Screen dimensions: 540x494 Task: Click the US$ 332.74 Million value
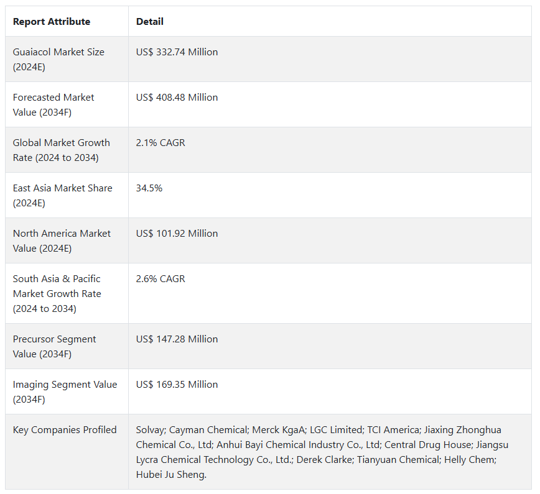pos(177,52)
